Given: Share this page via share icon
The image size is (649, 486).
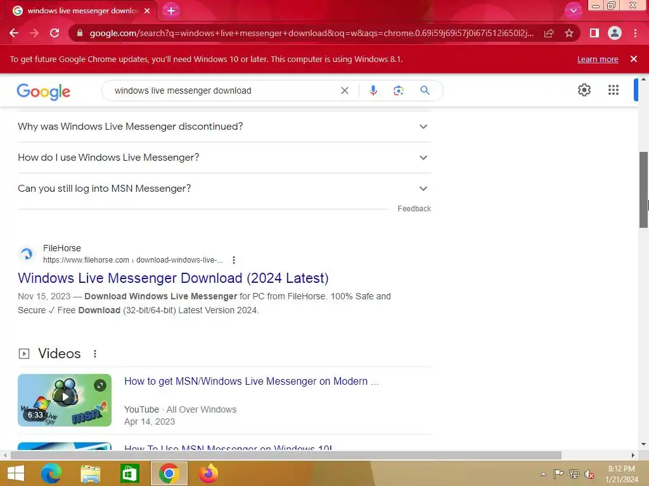Looking at the screenshot, I should (549, 33).
